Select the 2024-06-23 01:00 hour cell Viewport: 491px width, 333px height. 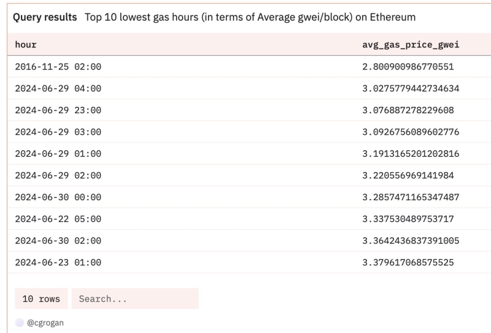point(58,262)
